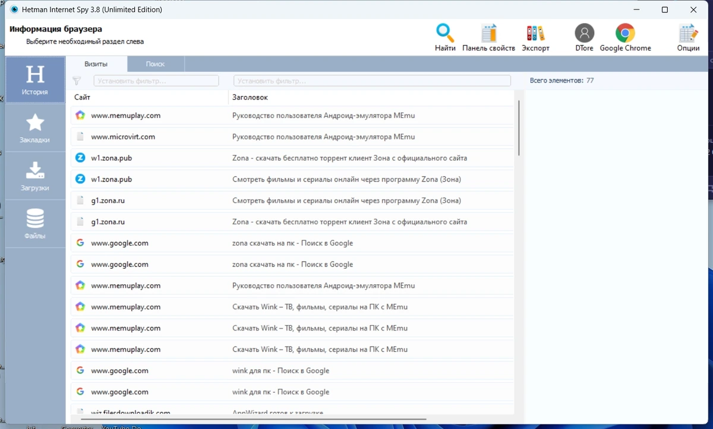Click the filter funnel icon
This screenshot has height=429, width=713.
tap(77, 81)
